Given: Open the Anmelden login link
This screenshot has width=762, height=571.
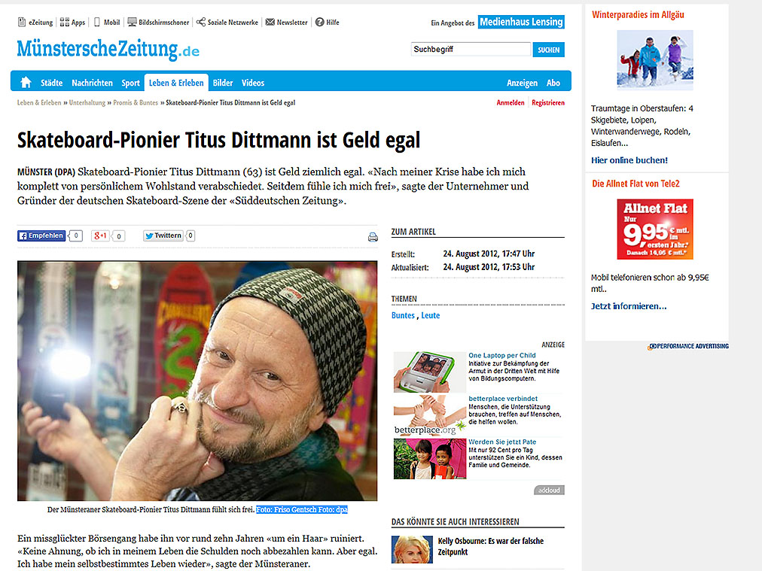Looking at the screenshot, I should pos(511,102).
